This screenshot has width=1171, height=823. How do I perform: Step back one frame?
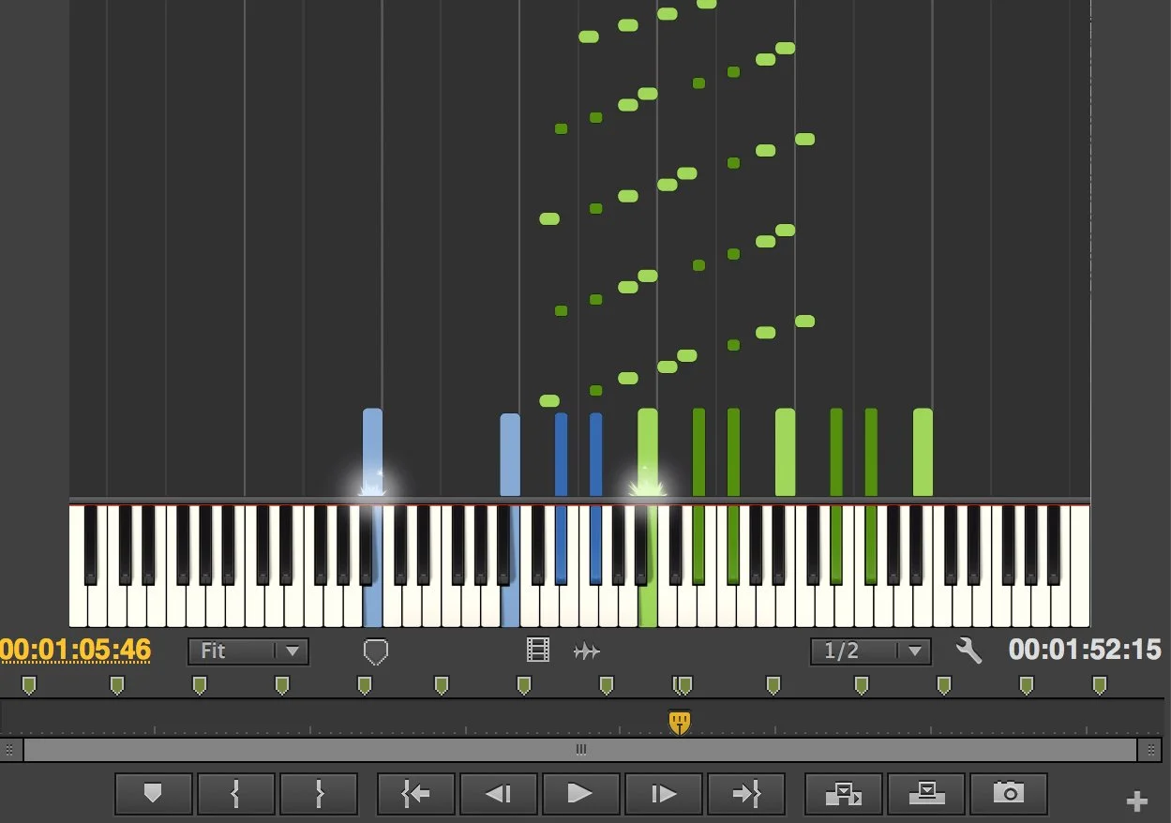pos(498,794)
